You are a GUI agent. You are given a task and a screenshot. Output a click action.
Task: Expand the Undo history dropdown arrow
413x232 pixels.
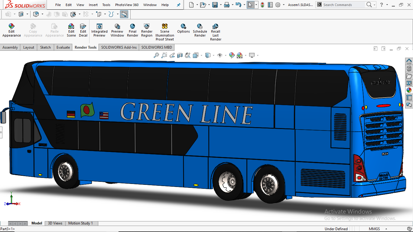pos(244,5)
